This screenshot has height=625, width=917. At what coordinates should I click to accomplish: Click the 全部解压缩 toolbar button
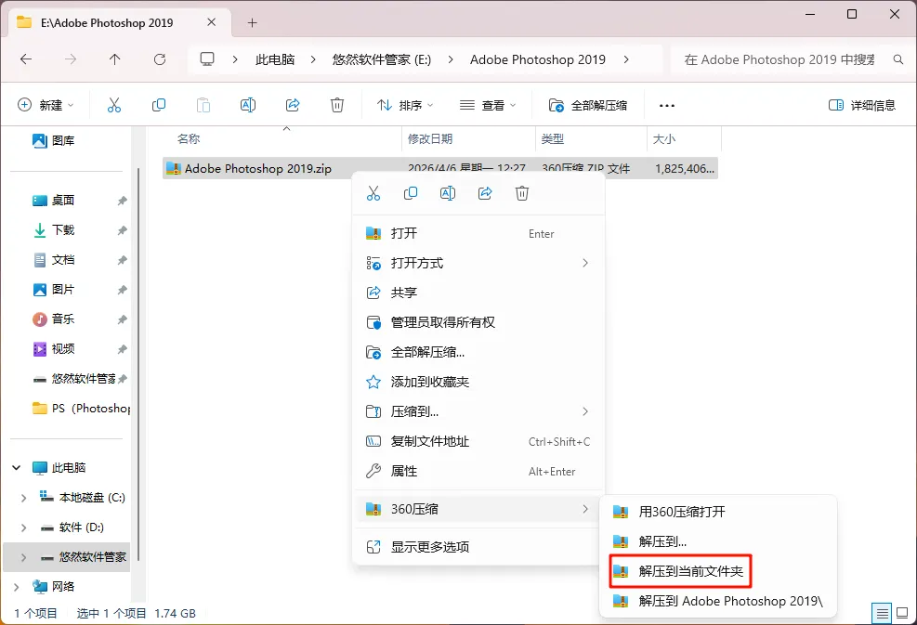pyautogui.click(x=588, y=105)
